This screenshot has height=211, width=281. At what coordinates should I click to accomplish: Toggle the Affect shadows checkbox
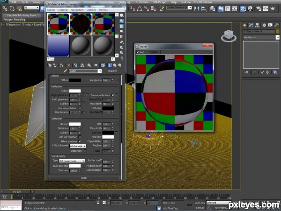[80, 141]
